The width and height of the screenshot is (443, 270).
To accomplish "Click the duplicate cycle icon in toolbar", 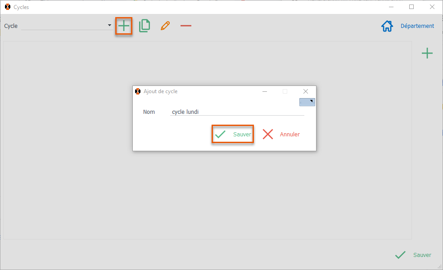I will (x=145, y=26).
